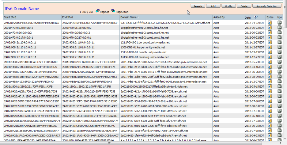Open bps chart for rev.sfr.net 0.c.1.b row
Screen dimensions: 287x145
coord(279,23)
